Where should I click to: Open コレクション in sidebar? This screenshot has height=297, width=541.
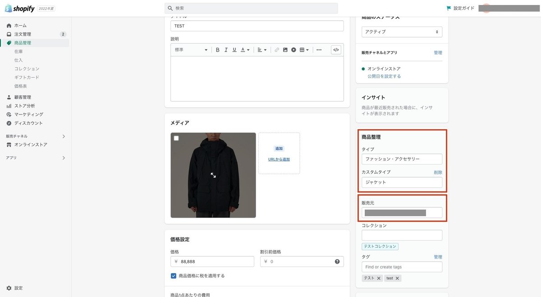tap(27, 69)
